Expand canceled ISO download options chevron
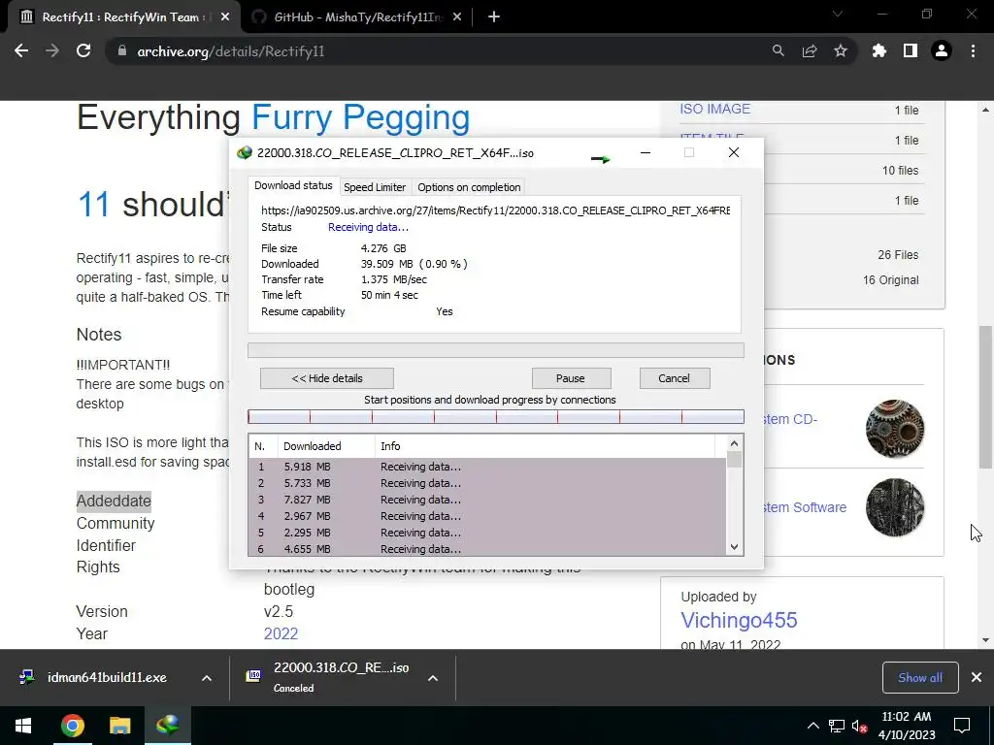The height and width of the screenshot is (745, 994). [433, 678]
